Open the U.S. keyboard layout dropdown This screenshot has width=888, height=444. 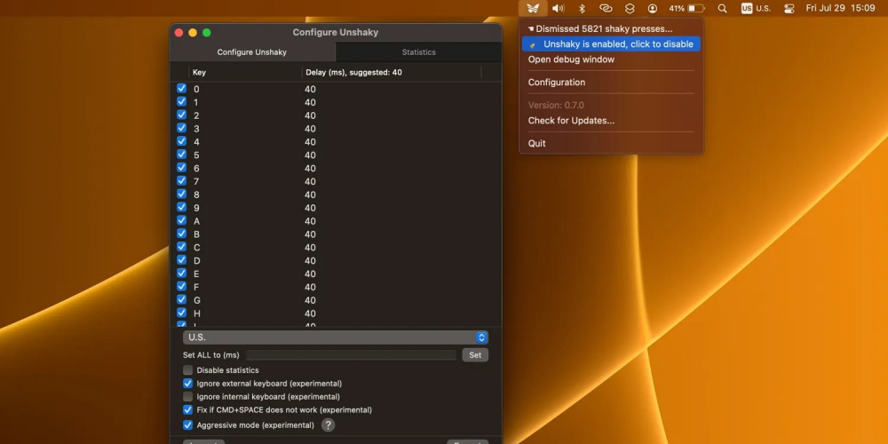336,337
